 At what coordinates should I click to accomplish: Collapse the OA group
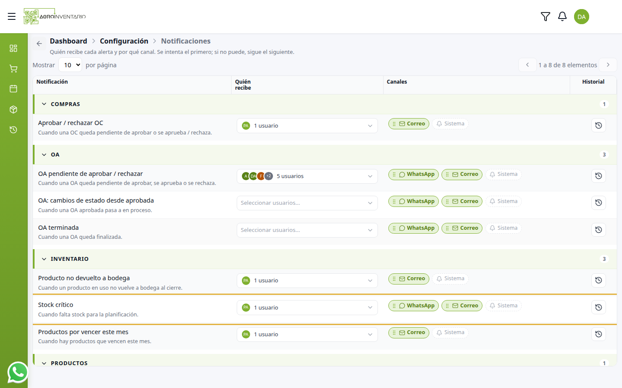click(44, 154)
